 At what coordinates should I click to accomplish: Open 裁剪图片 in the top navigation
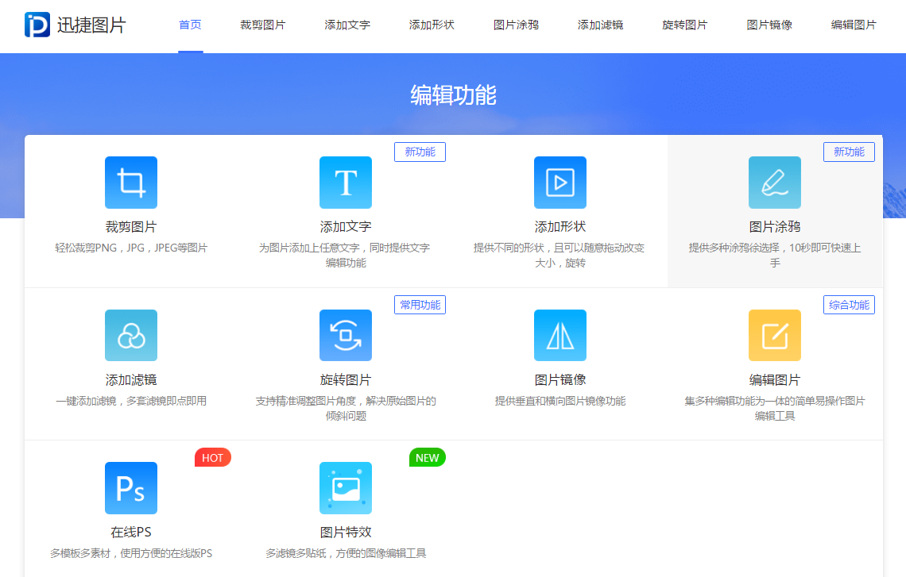[263, 25]
